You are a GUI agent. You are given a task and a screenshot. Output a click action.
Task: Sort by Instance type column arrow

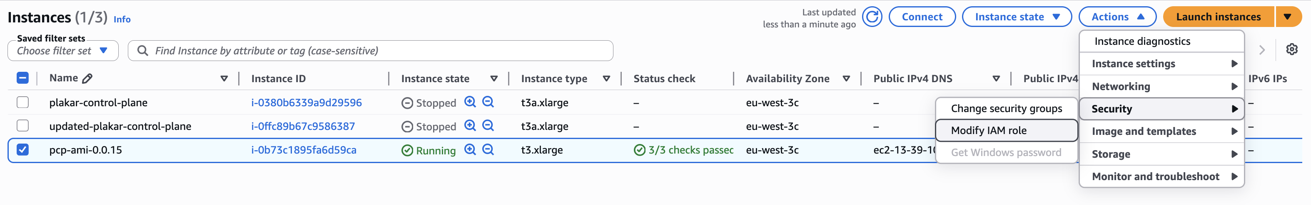(606, 79)
